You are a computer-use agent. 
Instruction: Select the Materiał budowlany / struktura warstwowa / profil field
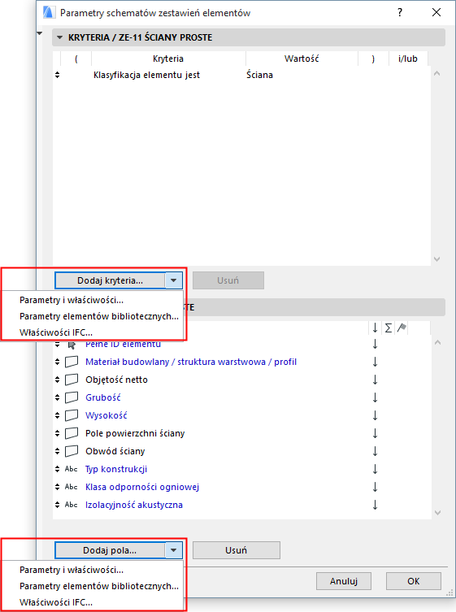191,362
